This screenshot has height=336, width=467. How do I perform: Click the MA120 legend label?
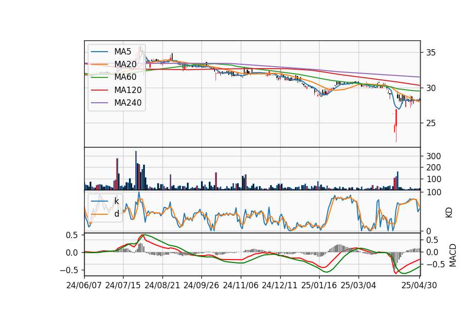click(128, 90)
